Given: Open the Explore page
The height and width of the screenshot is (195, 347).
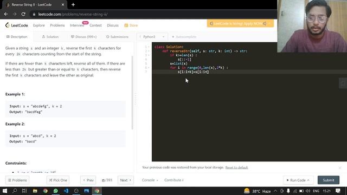Looking at the screenshot, I should click(38, 25).
